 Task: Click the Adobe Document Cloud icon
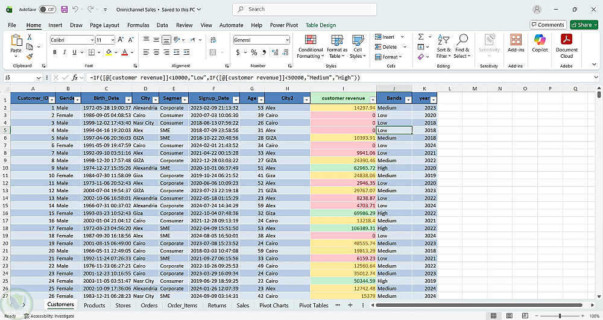point(567,40)
